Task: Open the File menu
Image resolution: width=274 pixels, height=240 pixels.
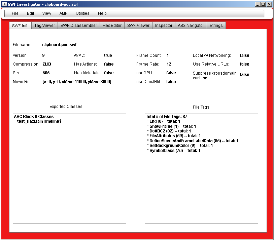Action: (15, 13)
